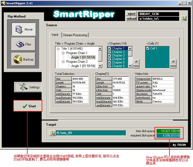Screen dimensions: 193x167
Task: Select the Movie rip method
Action: pos(23,29)
